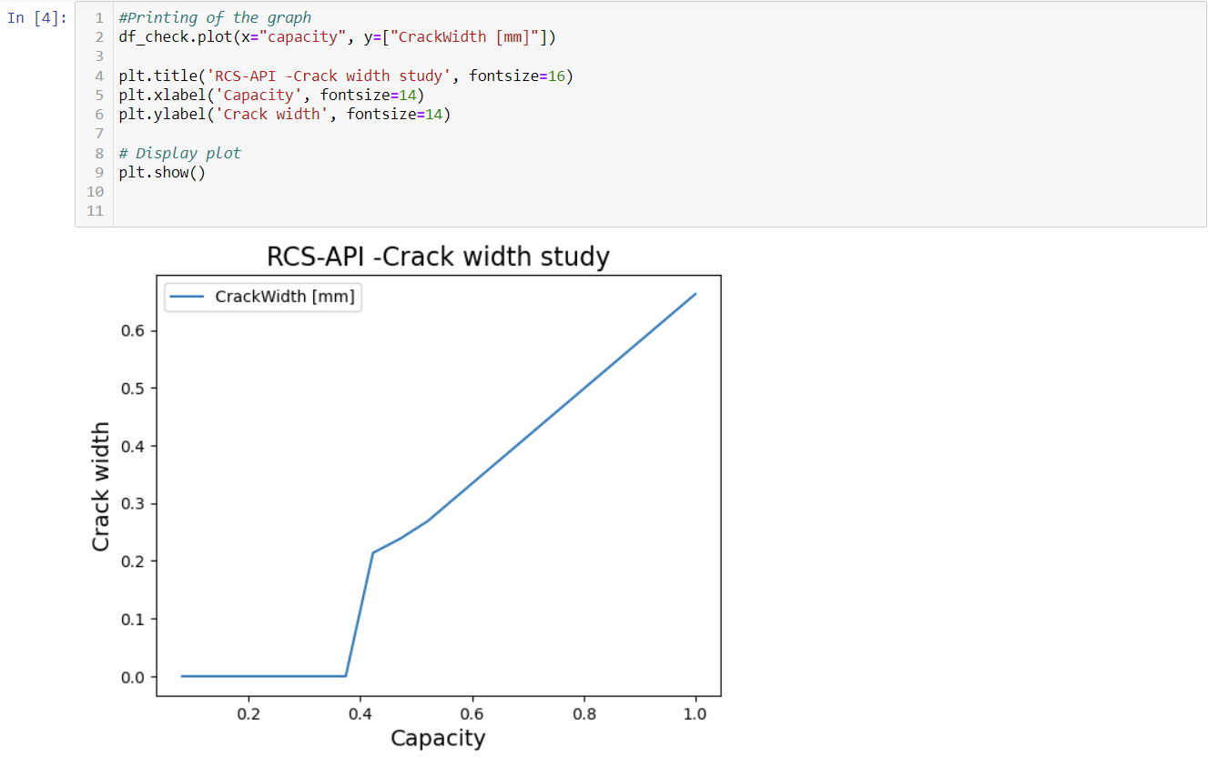
Task: Click the 1.0 tick label on x-axis
Action: [695, 713]
